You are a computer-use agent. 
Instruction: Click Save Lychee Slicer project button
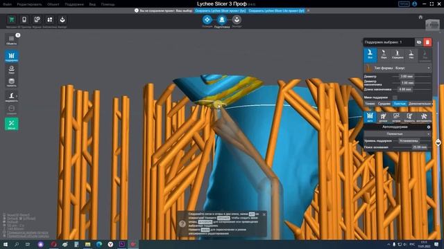click(221, 11)
